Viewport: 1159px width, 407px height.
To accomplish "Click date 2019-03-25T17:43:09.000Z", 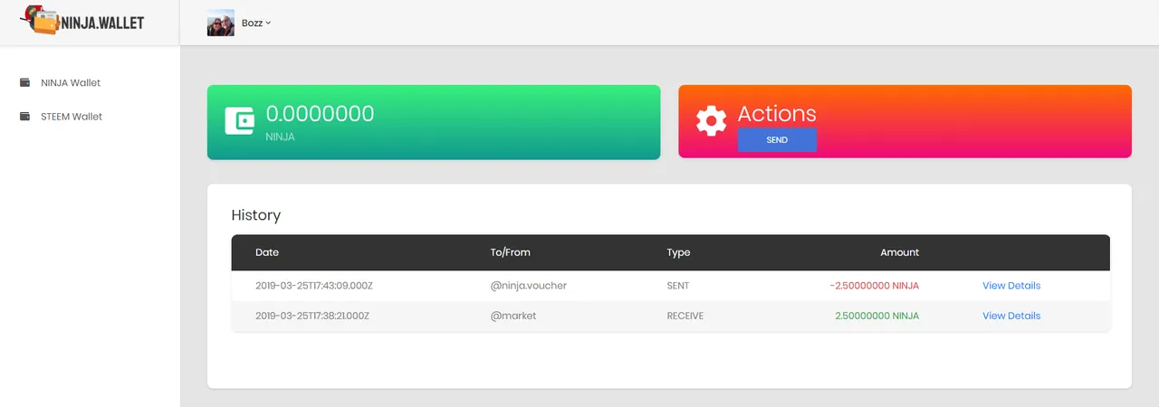I will [314, 286].
